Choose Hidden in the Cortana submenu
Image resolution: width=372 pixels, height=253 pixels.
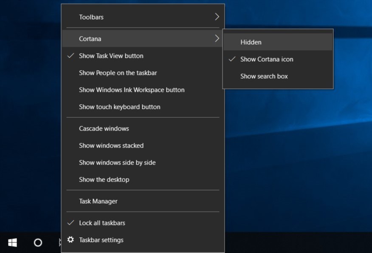[251, 42]
